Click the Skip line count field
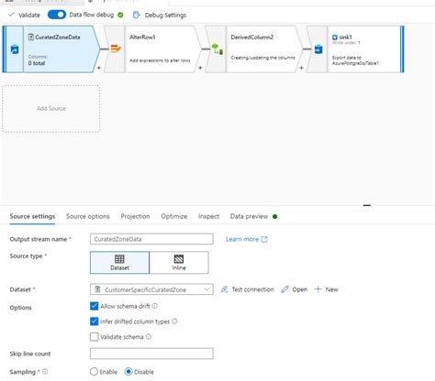 click(151, 354)
